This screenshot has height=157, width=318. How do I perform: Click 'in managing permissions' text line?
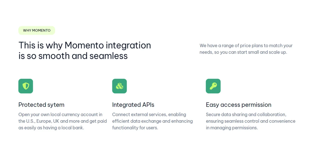(232, 128)
